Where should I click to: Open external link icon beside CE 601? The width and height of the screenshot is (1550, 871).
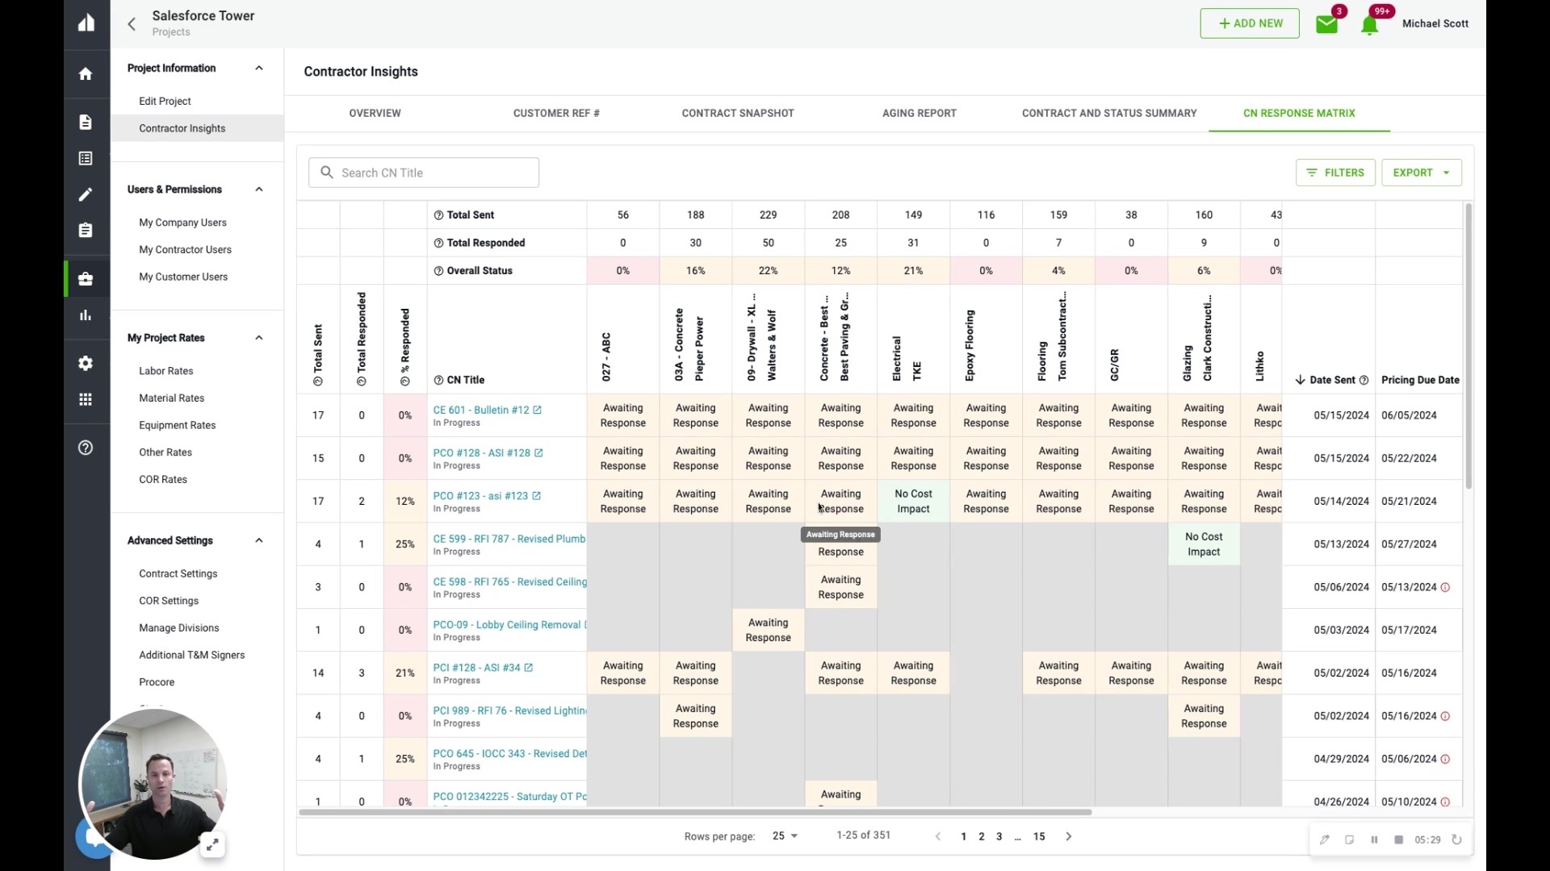[x=538, y=410]
